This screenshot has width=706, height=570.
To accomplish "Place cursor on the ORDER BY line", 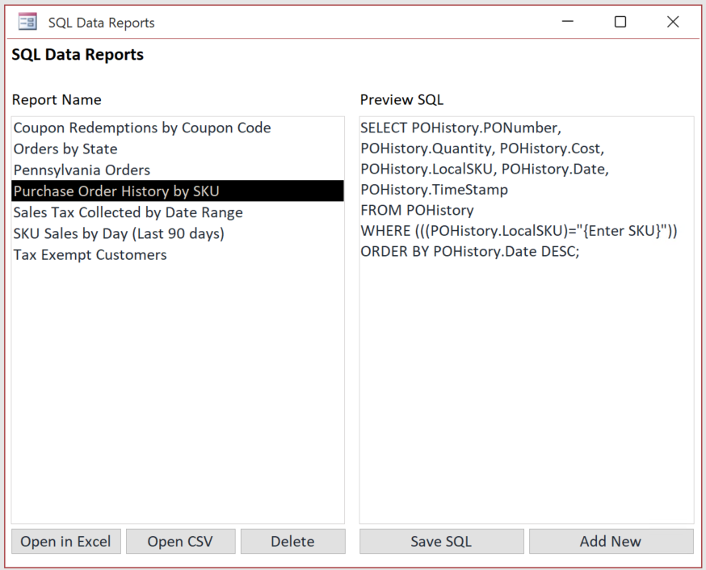I will point(470,251).
